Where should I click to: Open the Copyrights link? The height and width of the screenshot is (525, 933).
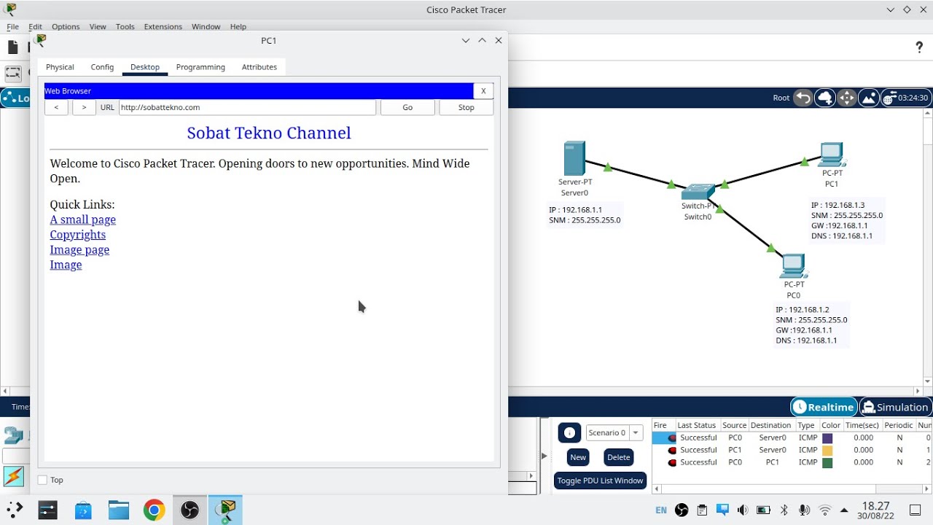click(77, 235)
